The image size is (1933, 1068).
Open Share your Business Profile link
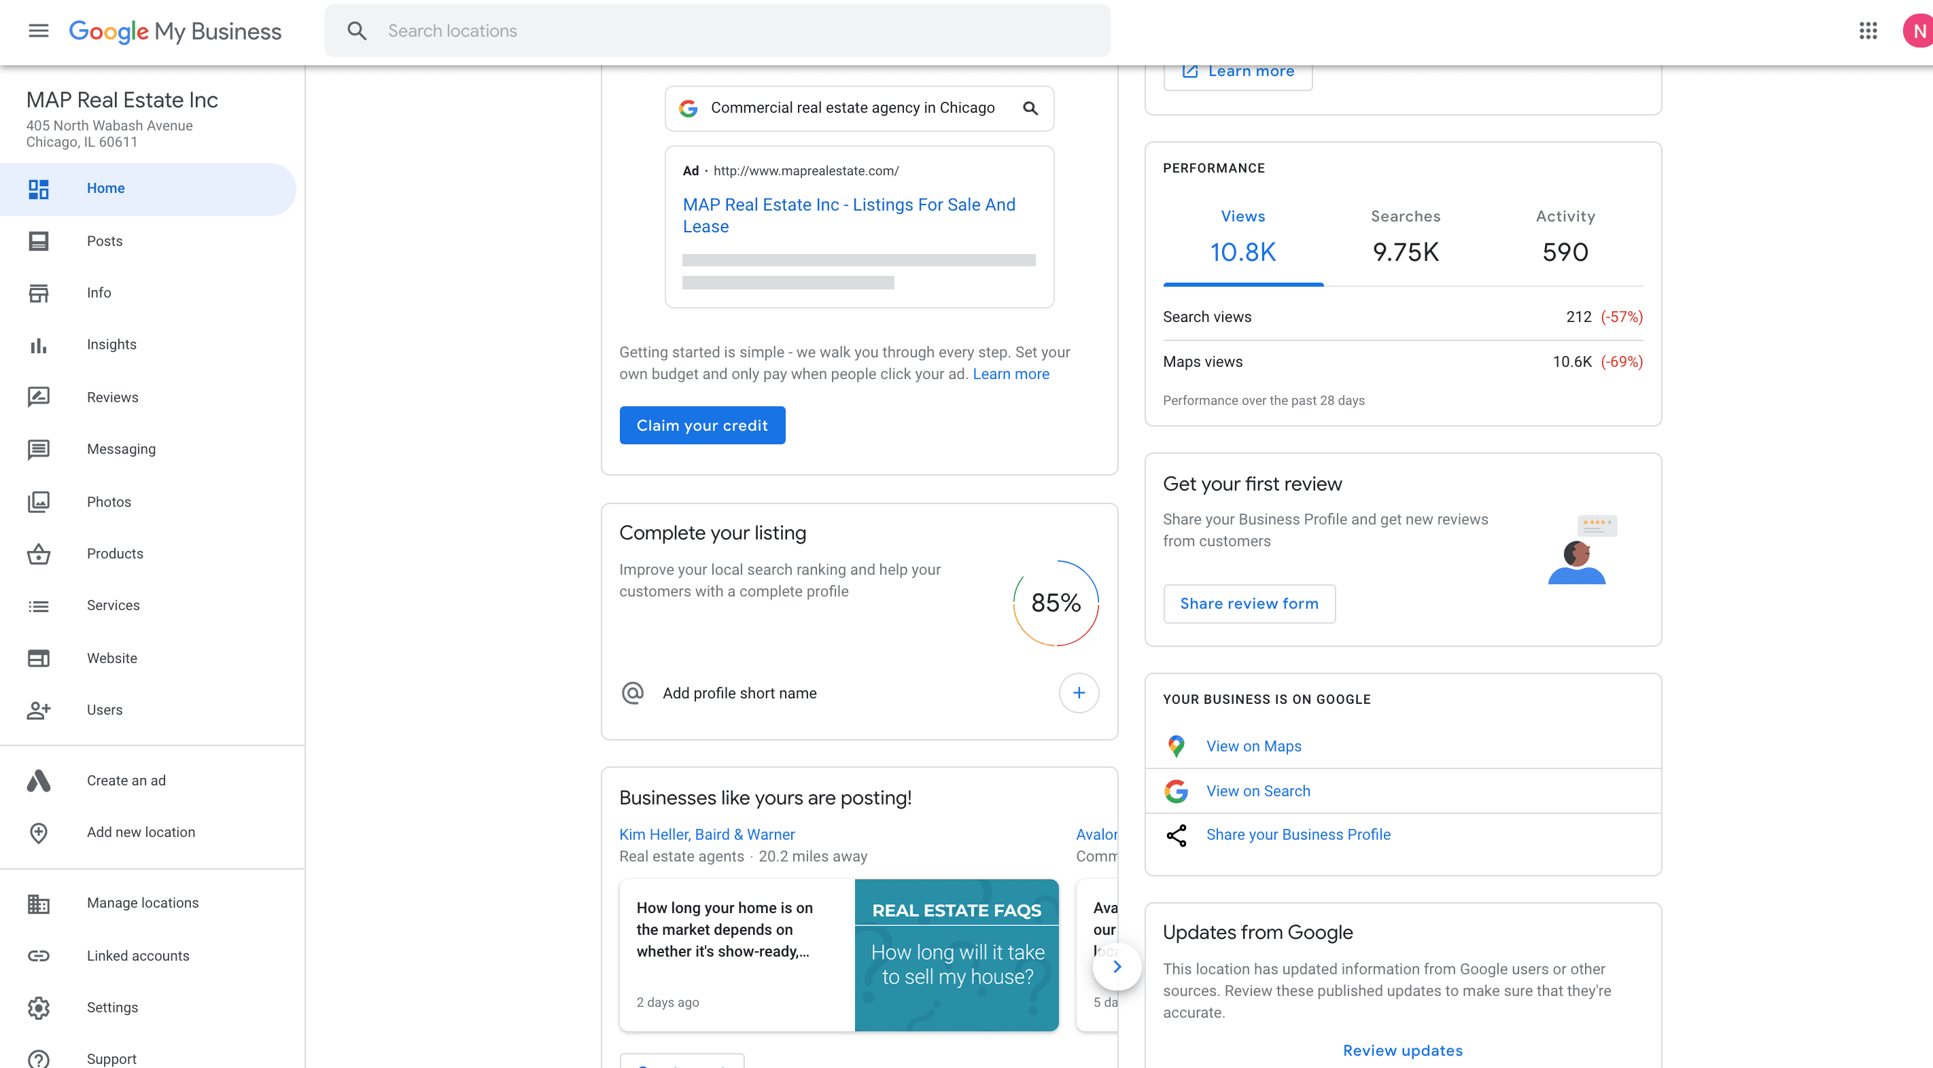[1298, 835]
